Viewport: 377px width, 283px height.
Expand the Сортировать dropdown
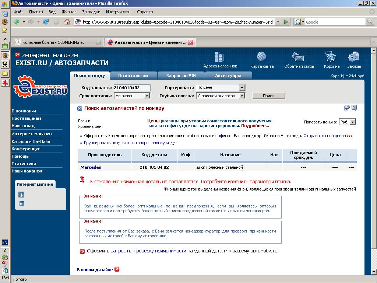pyautogui.click(x=242, y=88)
